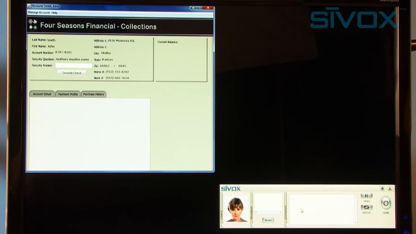Click the Four Seasons Financial seasons logo

(x=33, y=25)
